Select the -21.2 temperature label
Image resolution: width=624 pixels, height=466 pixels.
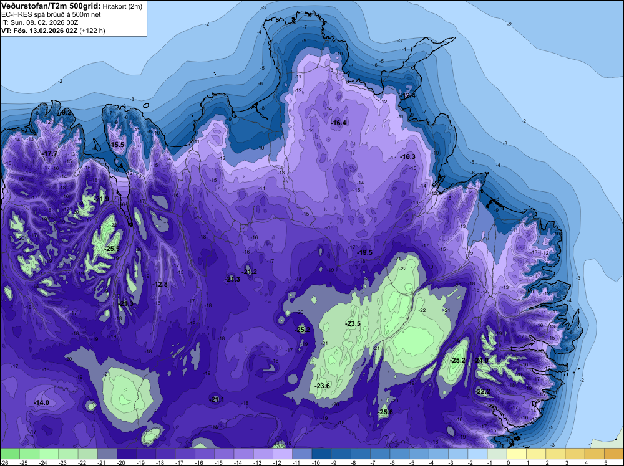click(x=250, y=272)
